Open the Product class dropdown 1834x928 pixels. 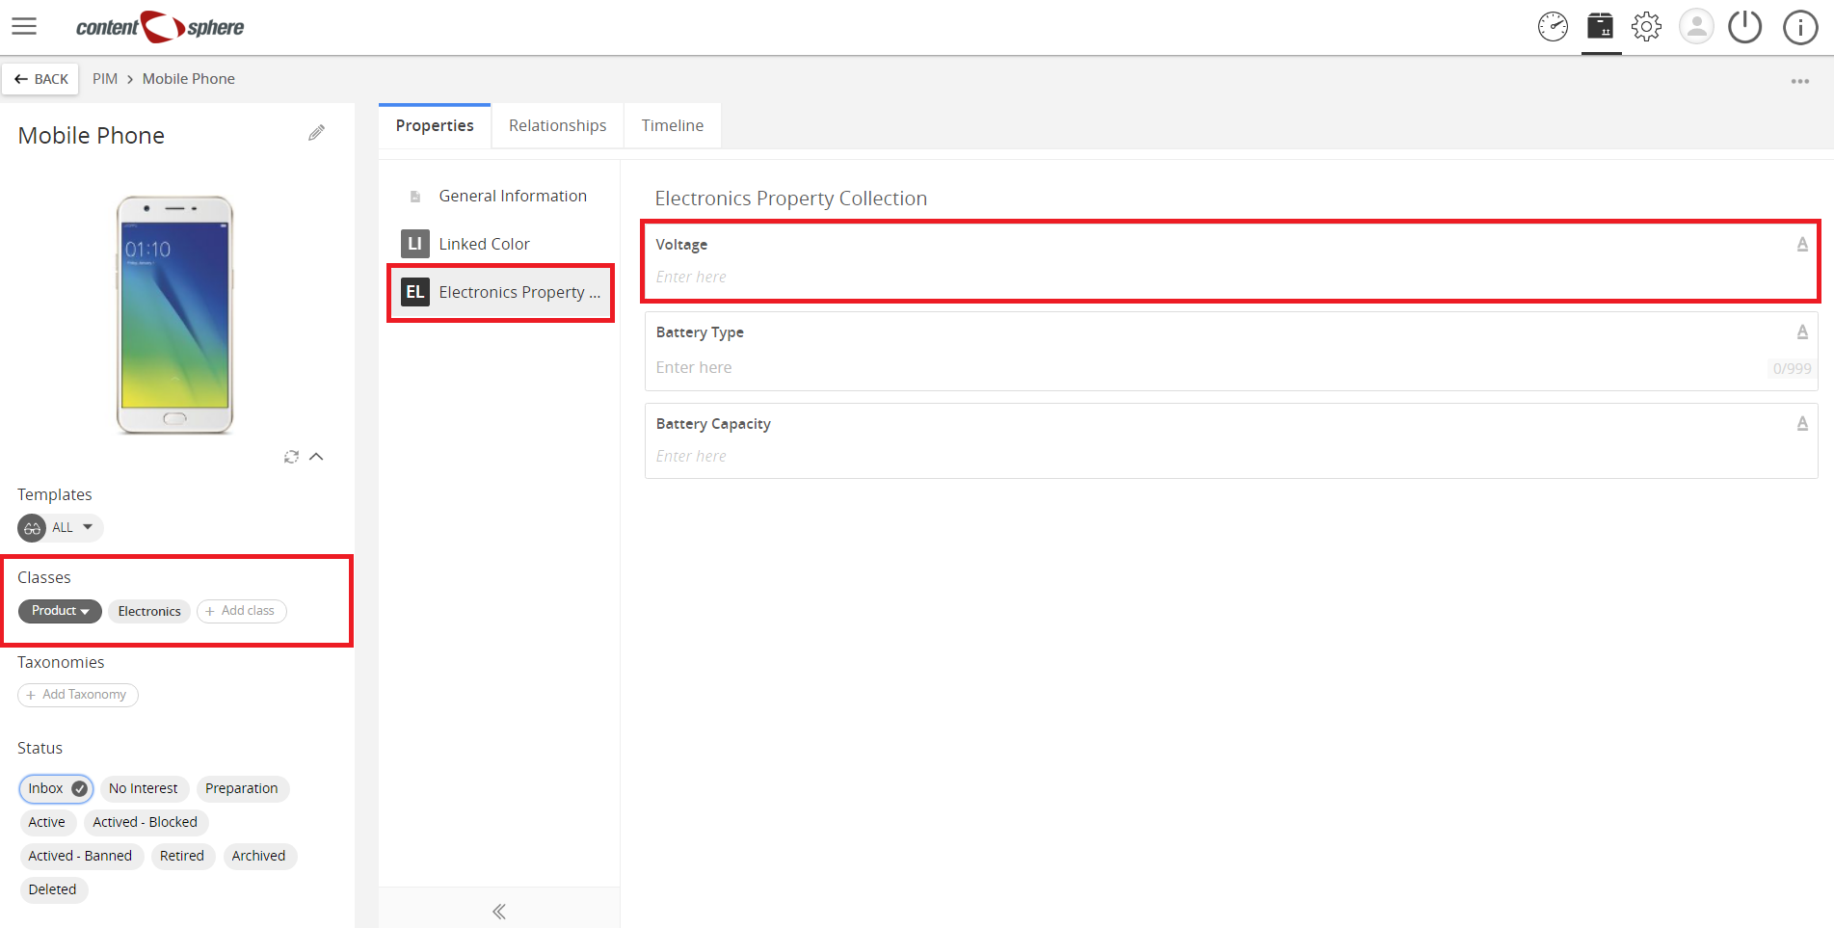pos(60,611)
